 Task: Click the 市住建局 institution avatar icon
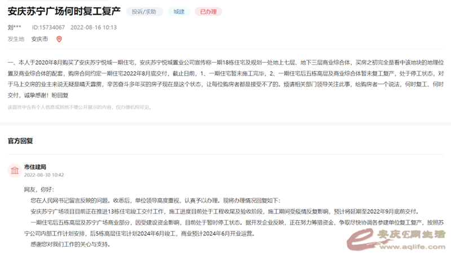[14, 171]
